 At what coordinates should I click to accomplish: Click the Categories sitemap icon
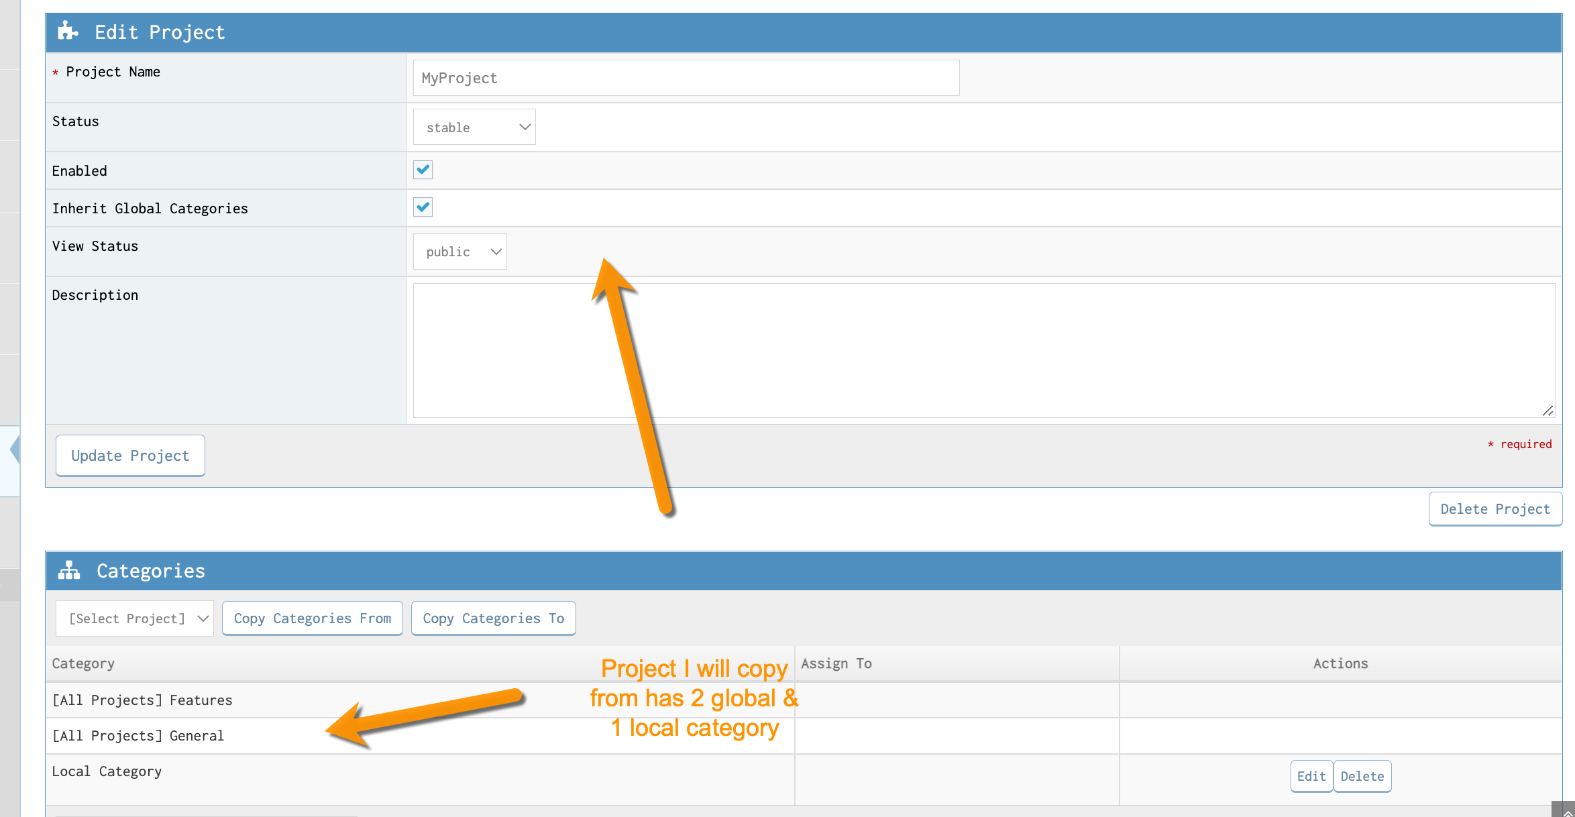pos(69,571)
